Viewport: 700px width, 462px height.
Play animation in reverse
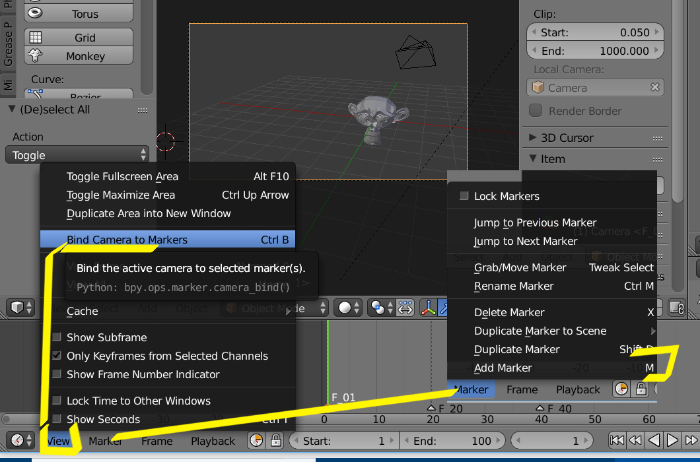[x=654, y=440]
